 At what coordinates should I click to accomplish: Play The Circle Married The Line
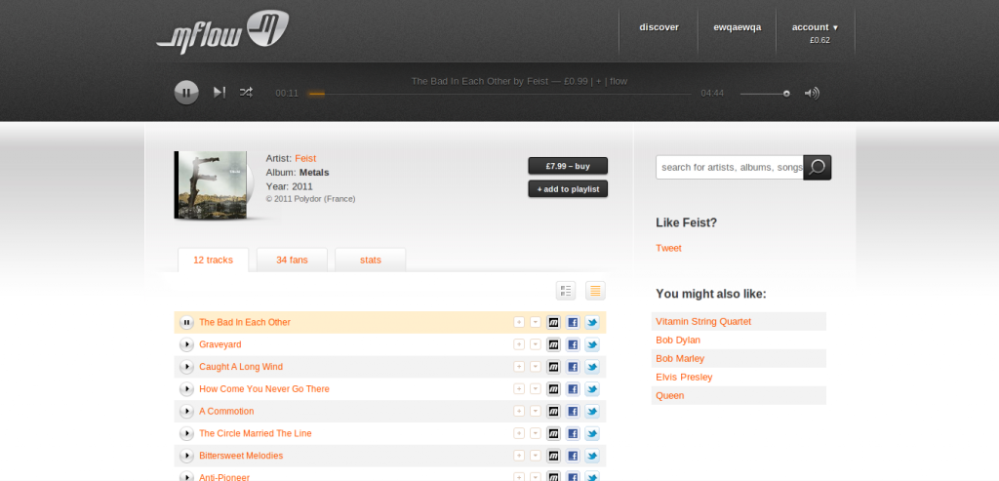[x=186, y=434]
